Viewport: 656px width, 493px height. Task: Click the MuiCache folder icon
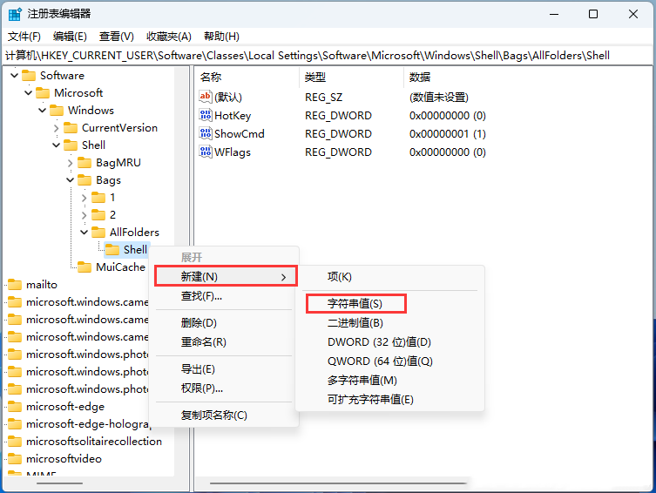[85, 267]
